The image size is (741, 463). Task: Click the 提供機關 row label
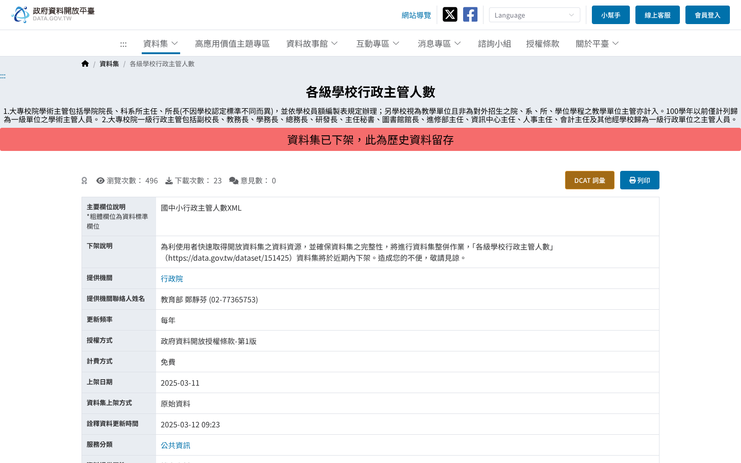(x=100, y=278)
